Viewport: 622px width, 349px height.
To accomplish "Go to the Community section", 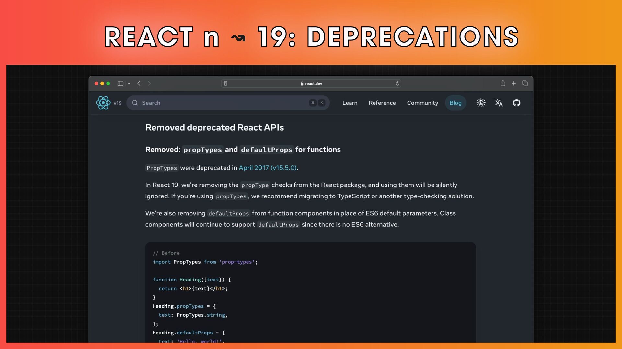I will click(x=422, y=103).
